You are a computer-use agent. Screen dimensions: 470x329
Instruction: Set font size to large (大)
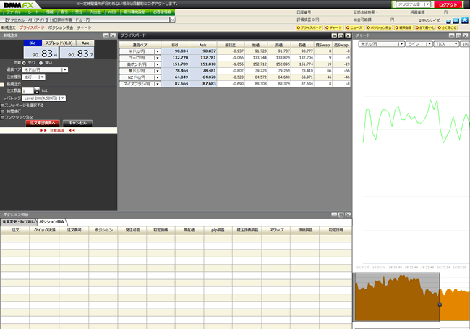click(464, 20)
